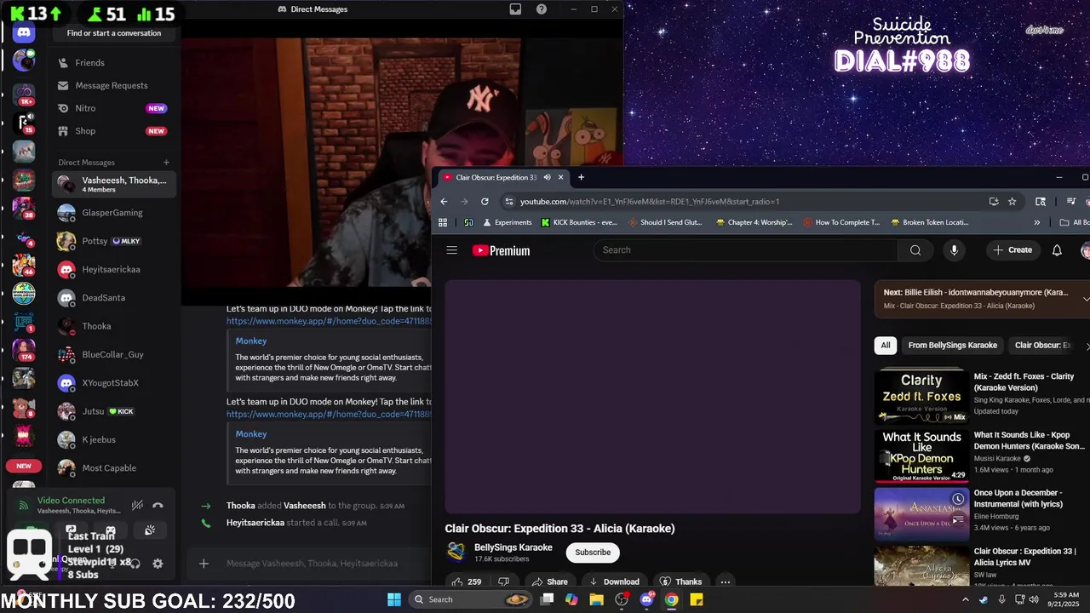Open GlasperGaming direct message
The image size is (1090, 613).
pos(113,213)
